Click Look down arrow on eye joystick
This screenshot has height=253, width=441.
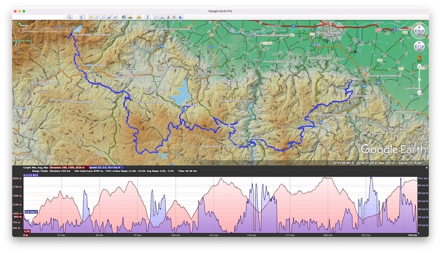(419, 35)
